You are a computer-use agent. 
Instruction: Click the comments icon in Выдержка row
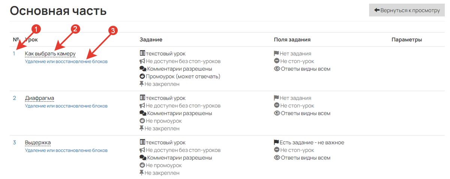point(143,158)
